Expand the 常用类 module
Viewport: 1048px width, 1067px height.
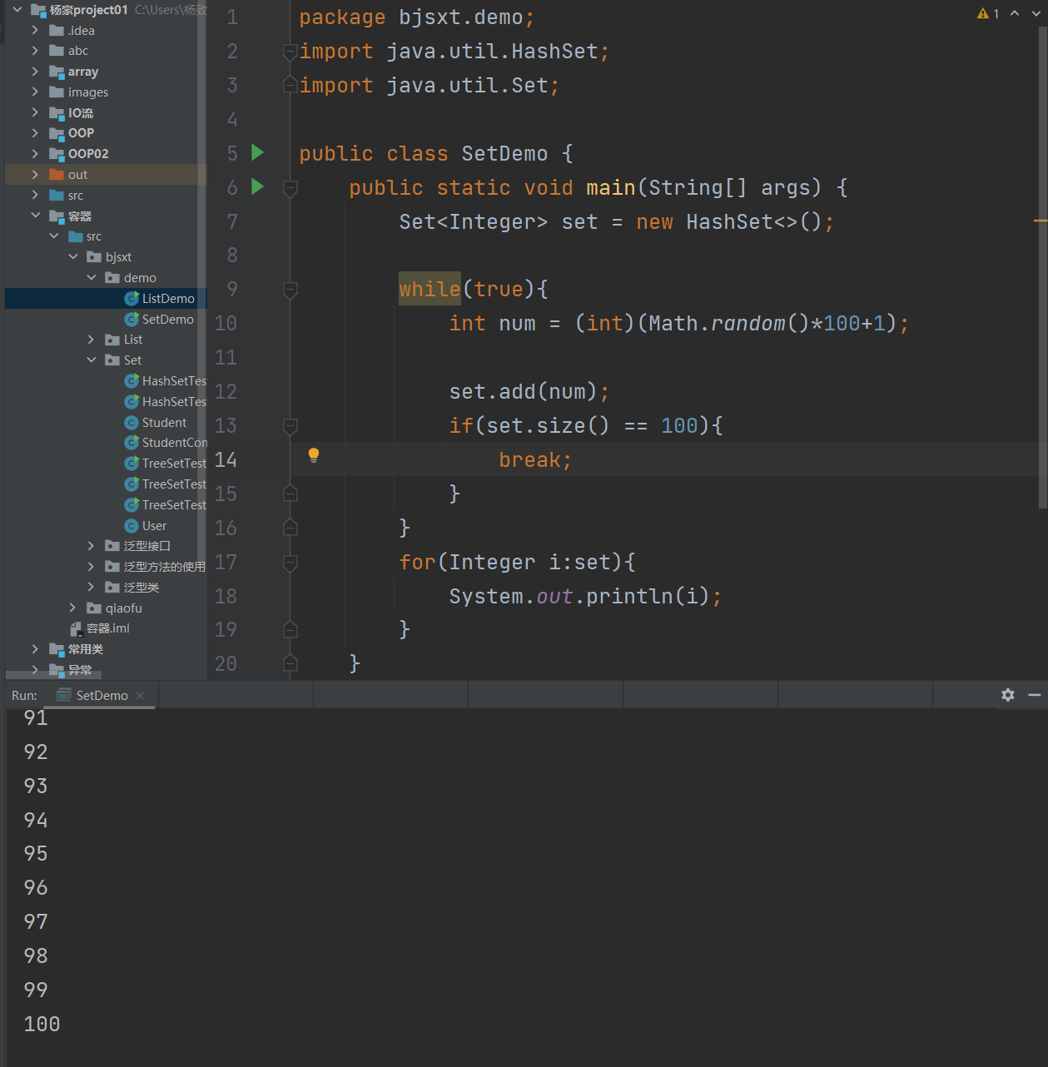coord(35,648)
